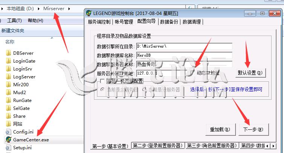Screen dimensions: 284x153
Task: Toggle the one-machine dual-server config checkbox
Action: 102,81
